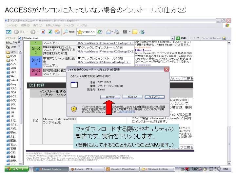Click the Print icon in toolbar
The height and width of the screenshot is (177, 236).
point(117,32)
